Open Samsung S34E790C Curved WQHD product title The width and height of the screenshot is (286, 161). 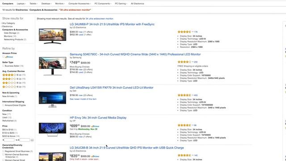point(135,55)
